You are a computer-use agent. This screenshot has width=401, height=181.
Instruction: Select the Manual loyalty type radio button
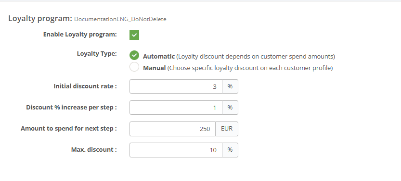[x=134, y=67]
